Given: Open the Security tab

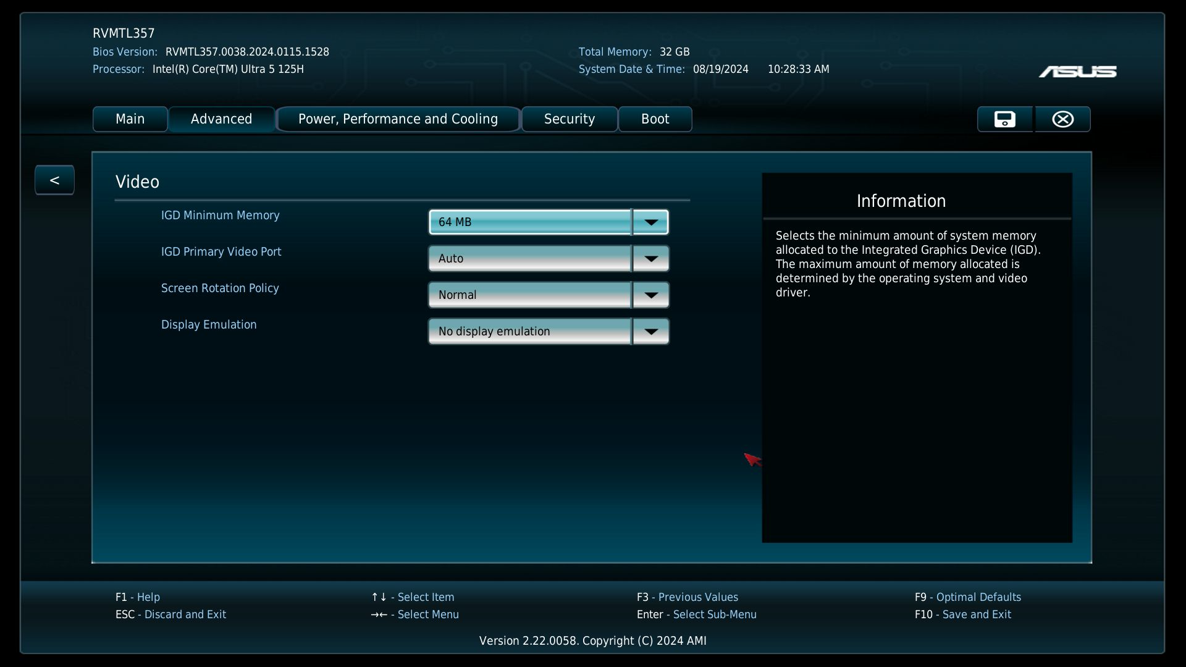Looking at the screenshot, I should 569,119.
